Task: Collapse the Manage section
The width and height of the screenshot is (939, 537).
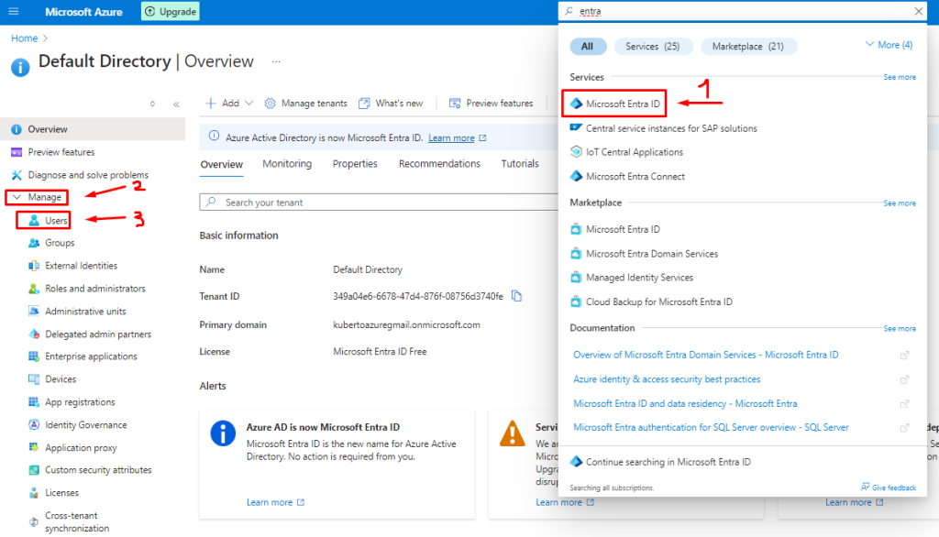Action: click(x=37, y=197)
